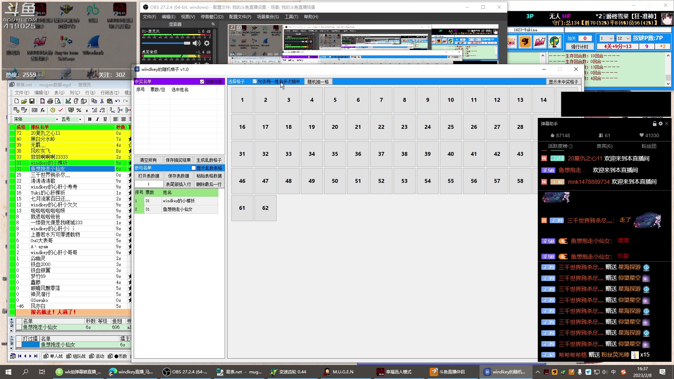674x379 pixels.
Task: Click the 显示未中奖格子 button
Action: pyautogui.click(x=563, y=82)
